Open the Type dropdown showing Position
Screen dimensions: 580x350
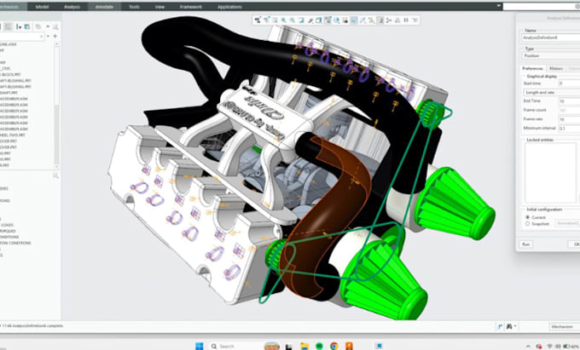coord(551,55)
